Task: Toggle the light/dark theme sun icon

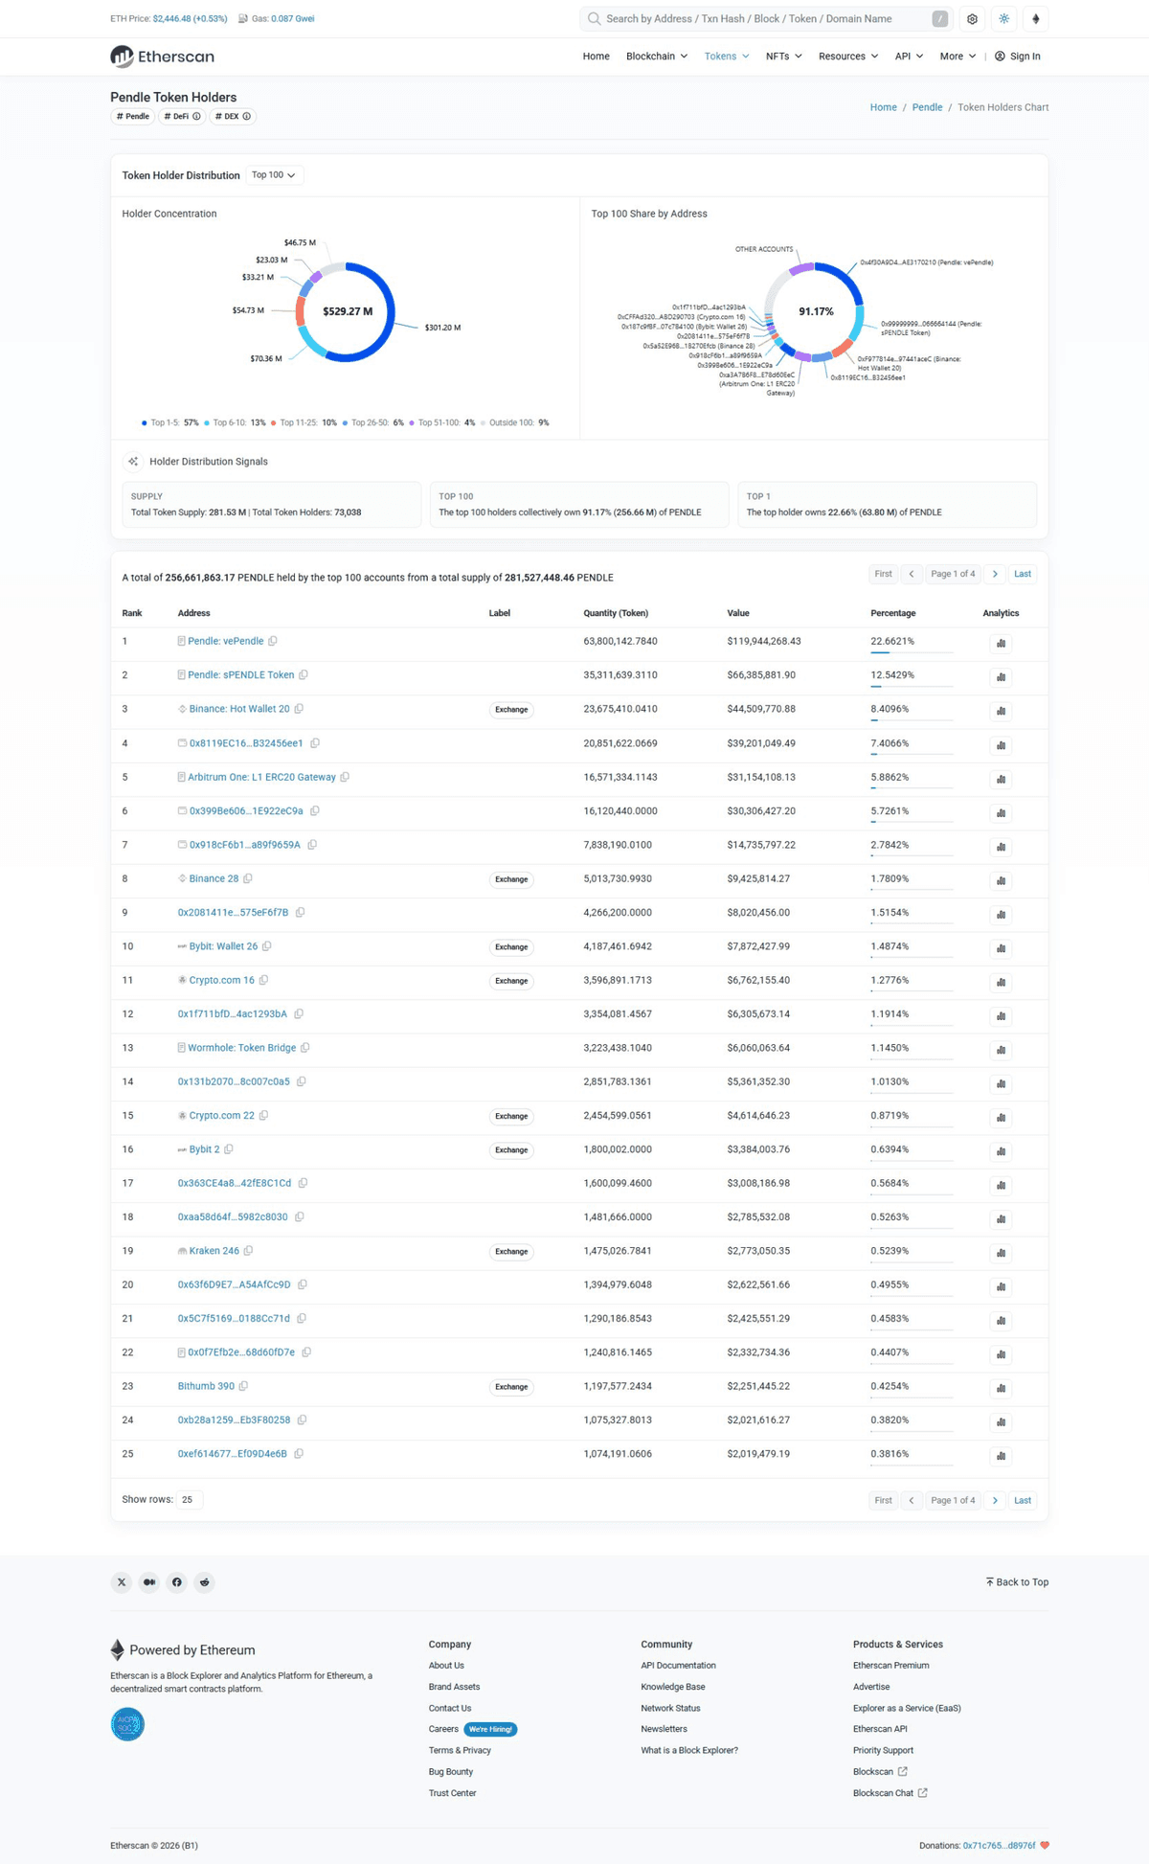Action: pos(1003,19)
